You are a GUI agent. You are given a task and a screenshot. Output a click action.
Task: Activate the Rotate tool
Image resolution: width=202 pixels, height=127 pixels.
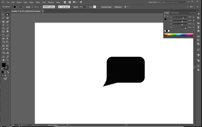click(3, 35)
